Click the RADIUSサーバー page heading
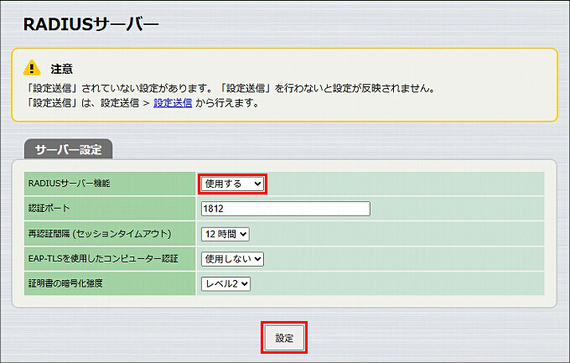Image resolution: width=570 pixels, height=363 pixels. point(91,25)
